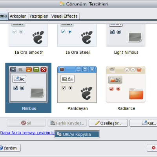
Task: Click the copy icon beside URL'yi Kopyala
Action: (59, 134)
